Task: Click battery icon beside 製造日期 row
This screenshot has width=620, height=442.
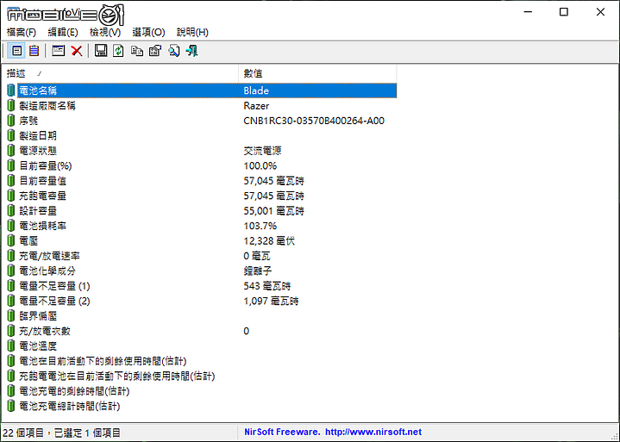Action: (x=11, y=136)
